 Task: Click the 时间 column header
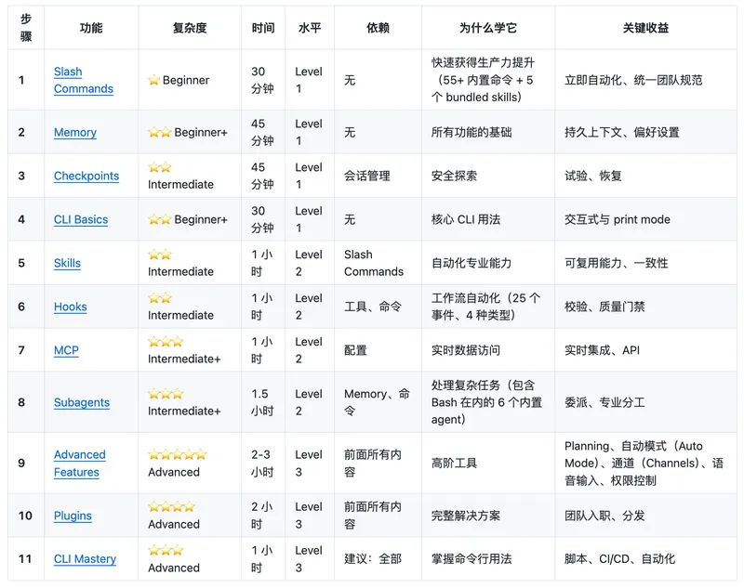point(263,28)
